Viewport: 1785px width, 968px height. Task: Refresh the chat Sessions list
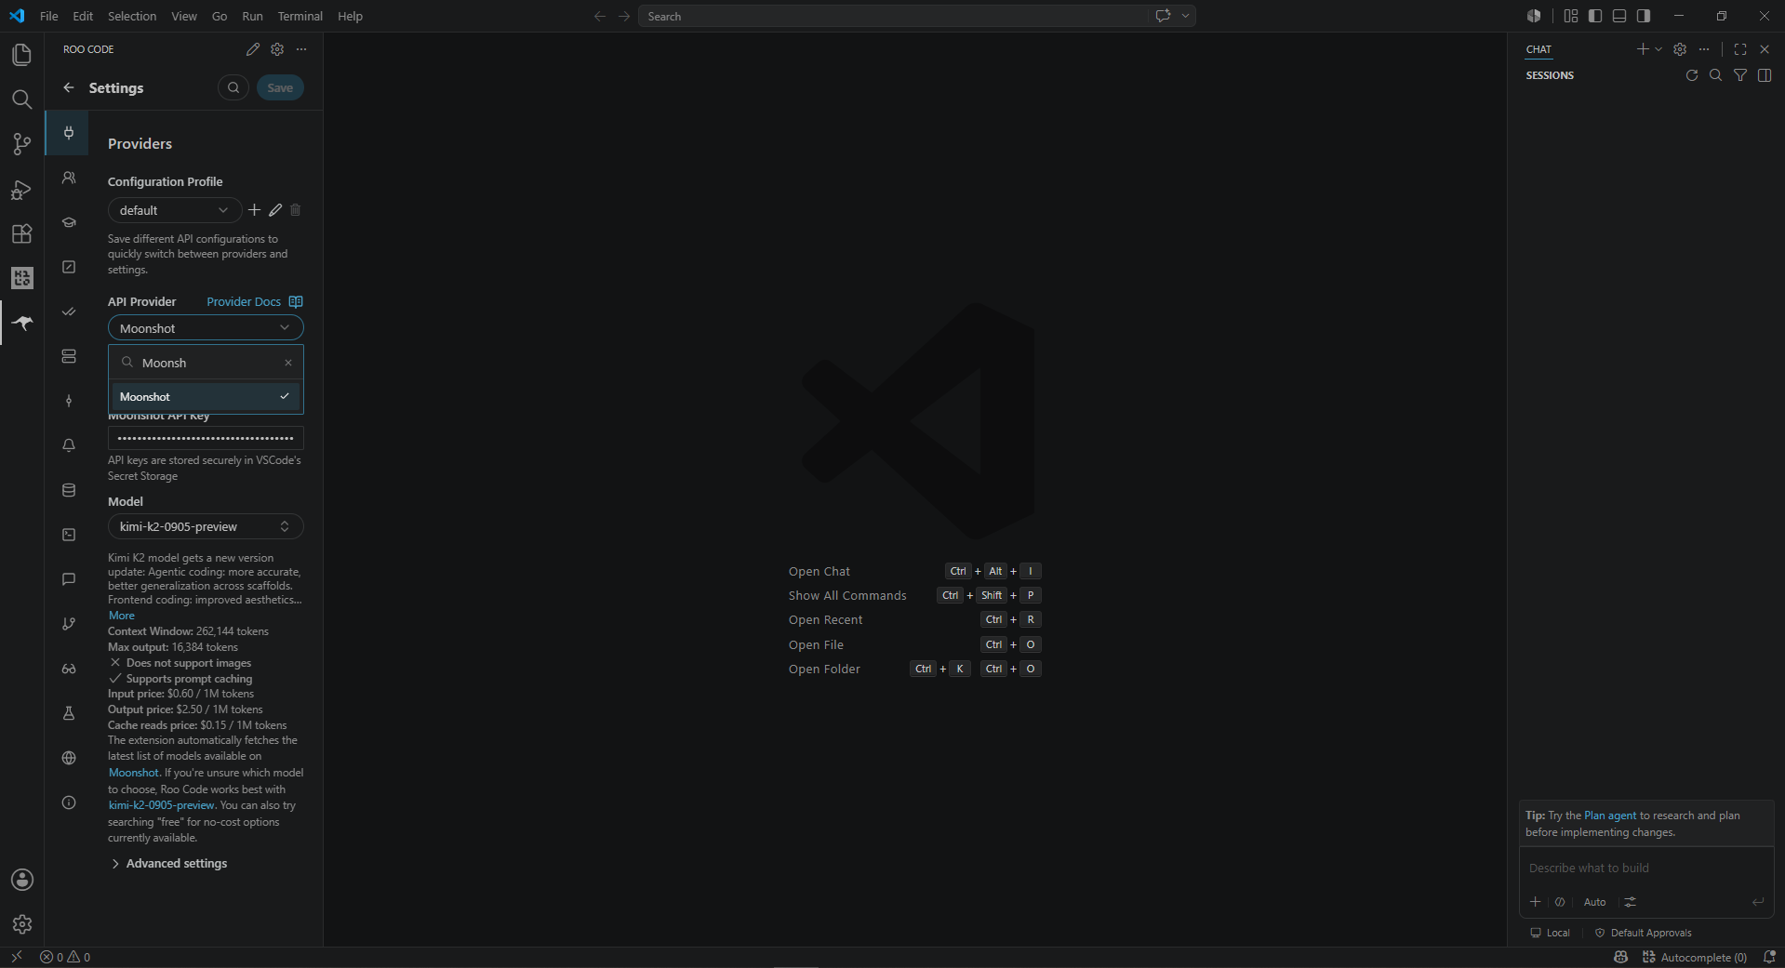1692,75
